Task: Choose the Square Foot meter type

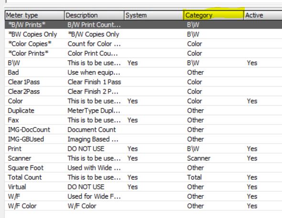Action: 143,168
